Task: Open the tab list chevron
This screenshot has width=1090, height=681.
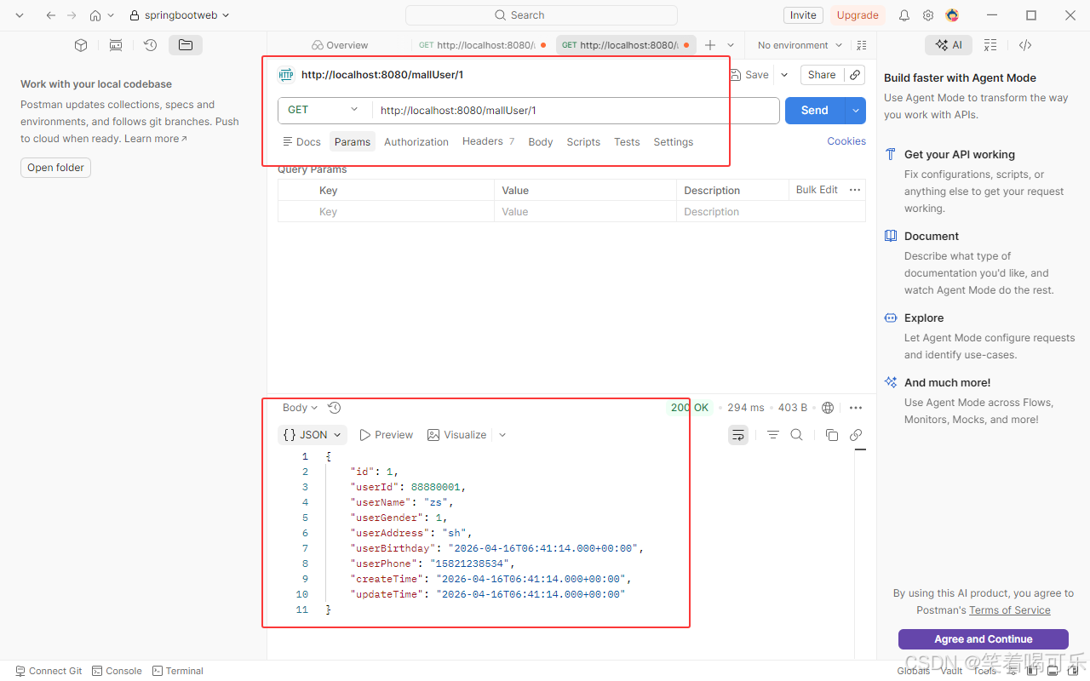Action: (731, 45)
